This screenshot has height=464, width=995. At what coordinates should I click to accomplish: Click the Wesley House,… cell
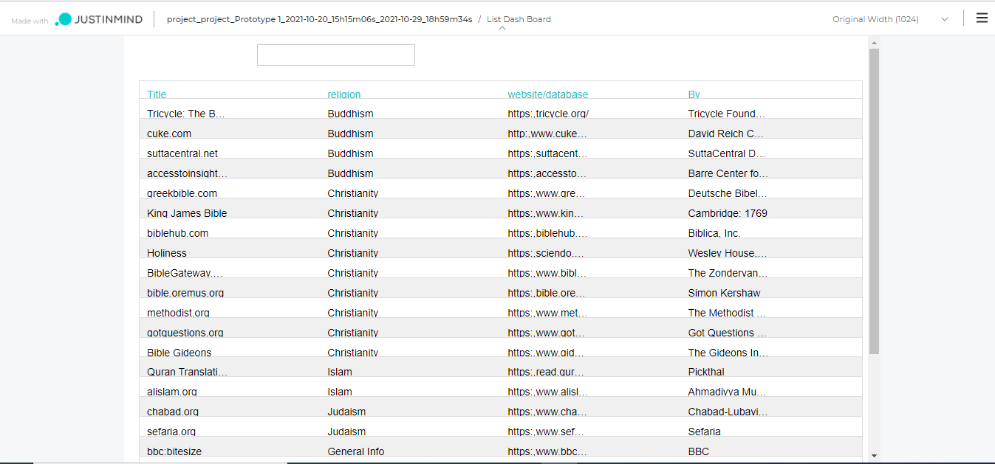[x=728, y=253]
